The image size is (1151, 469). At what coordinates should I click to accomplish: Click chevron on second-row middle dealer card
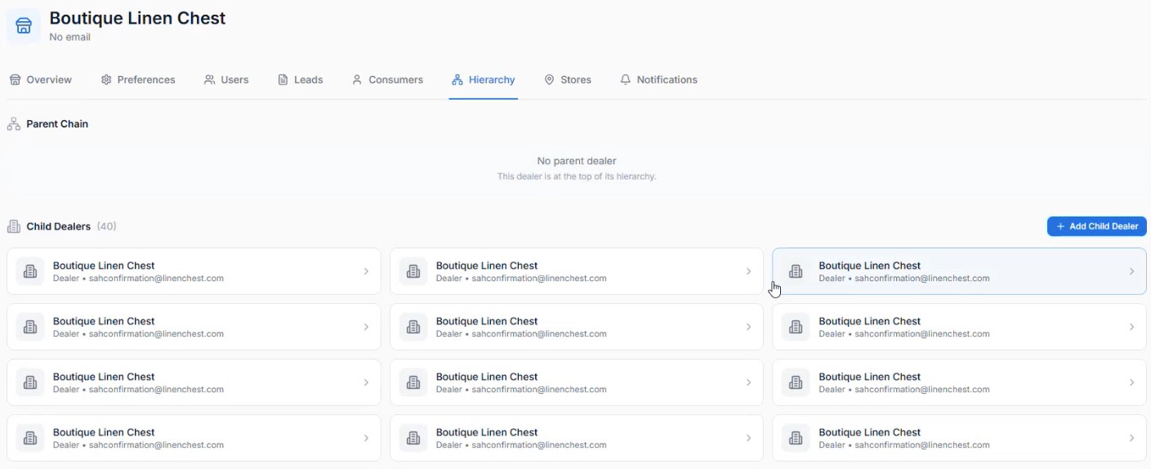coord(748,327)
